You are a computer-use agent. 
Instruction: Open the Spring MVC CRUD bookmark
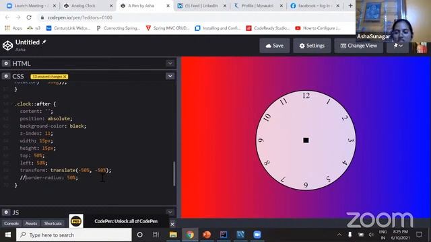(x=168, y=28)
